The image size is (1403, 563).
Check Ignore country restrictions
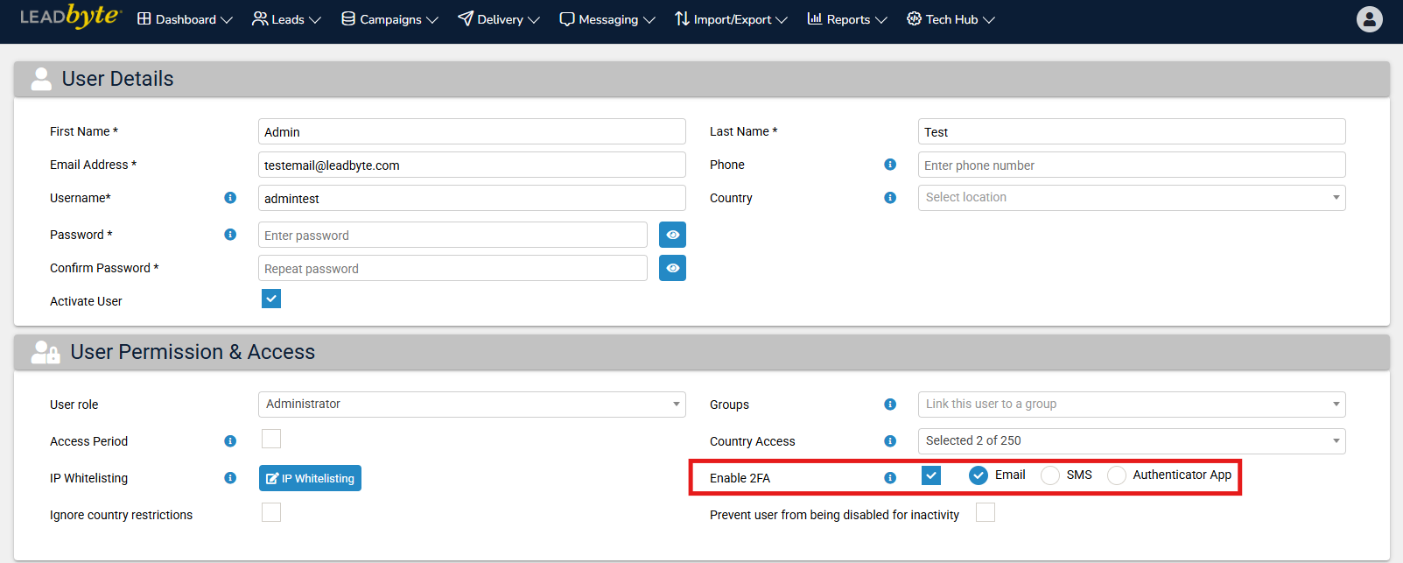click(x=271, y=512)
